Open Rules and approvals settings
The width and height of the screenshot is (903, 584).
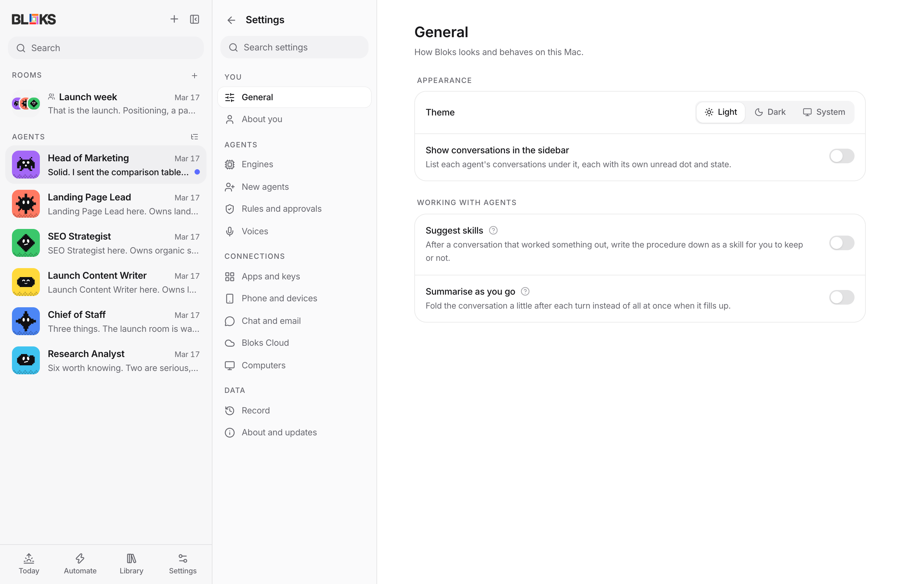coord(294,209)
